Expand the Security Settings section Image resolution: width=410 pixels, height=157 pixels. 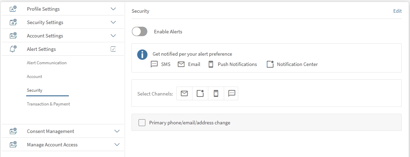tap(113, 22)
